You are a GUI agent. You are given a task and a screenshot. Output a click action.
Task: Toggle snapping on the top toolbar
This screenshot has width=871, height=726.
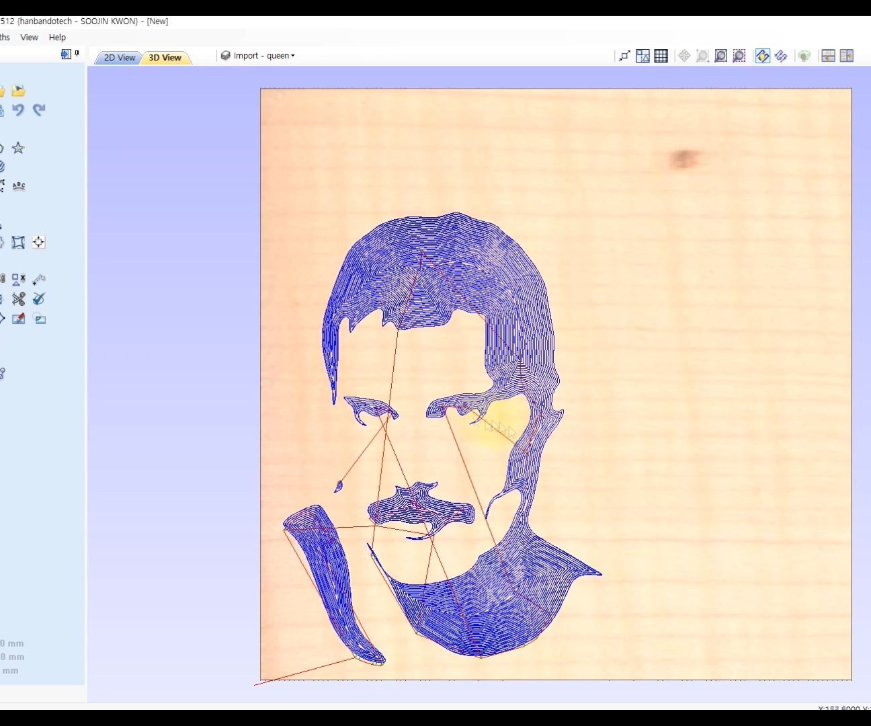tap(623, 56)
